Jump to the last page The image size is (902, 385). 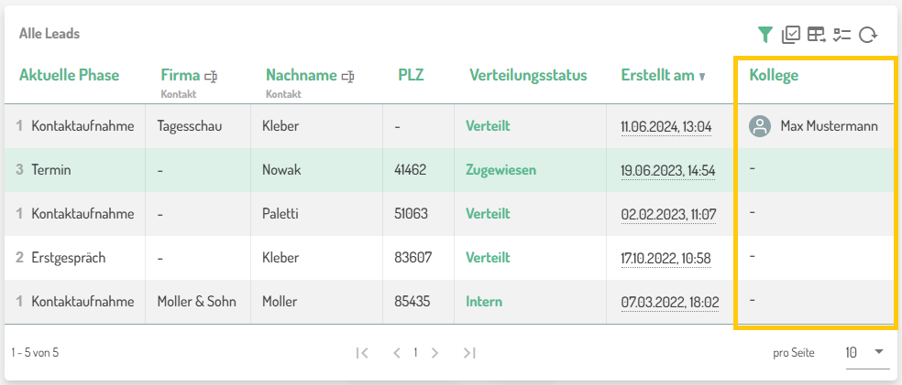point(469,352)
